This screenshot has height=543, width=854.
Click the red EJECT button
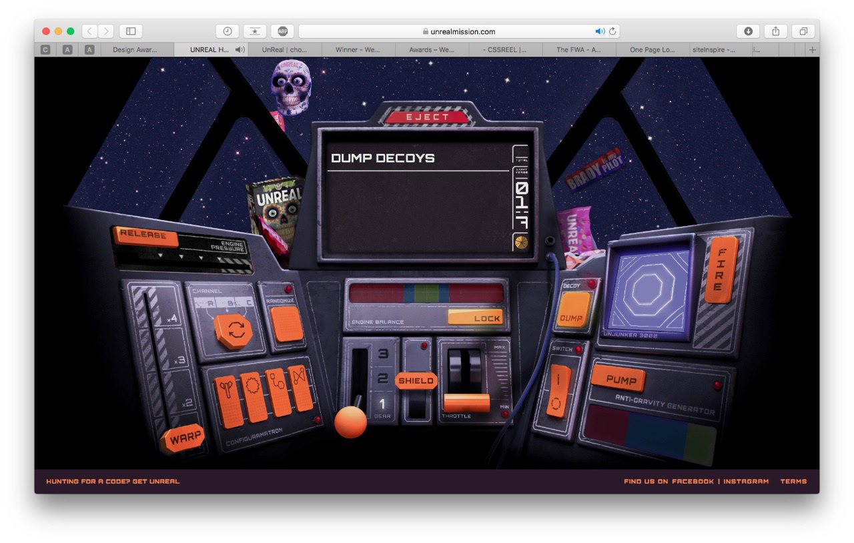(428, 117)
